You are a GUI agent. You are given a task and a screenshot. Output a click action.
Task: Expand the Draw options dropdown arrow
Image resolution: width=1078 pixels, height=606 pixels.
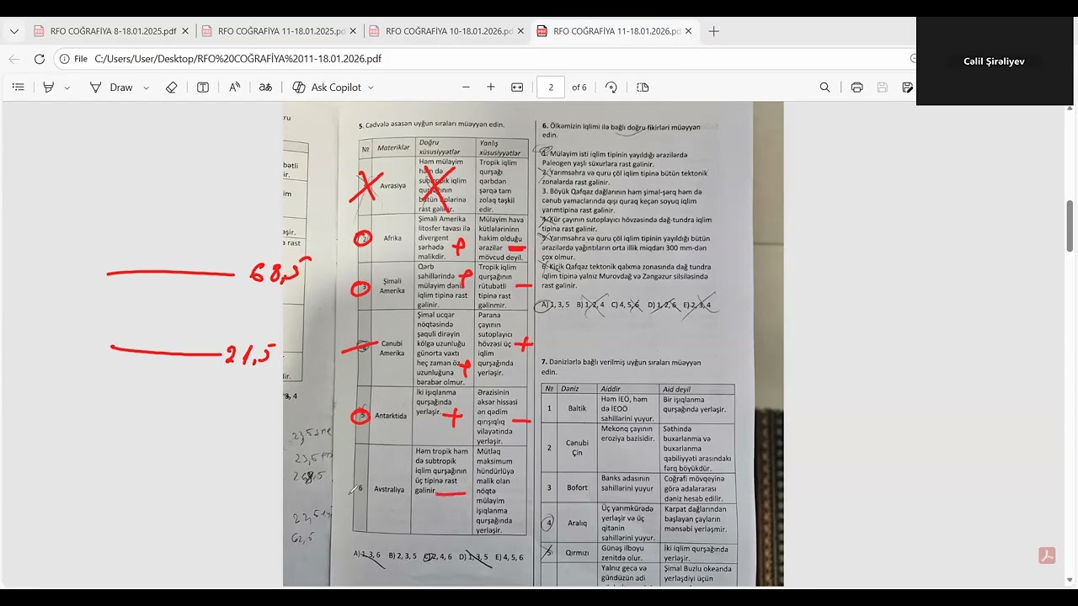[x=146, y=88]
